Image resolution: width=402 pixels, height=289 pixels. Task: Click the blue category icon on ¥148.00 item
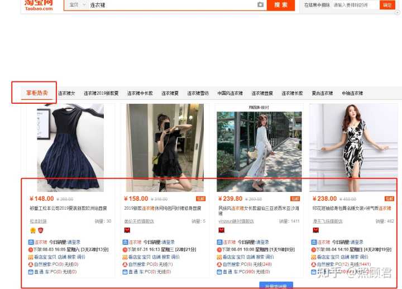click(31, 242)
